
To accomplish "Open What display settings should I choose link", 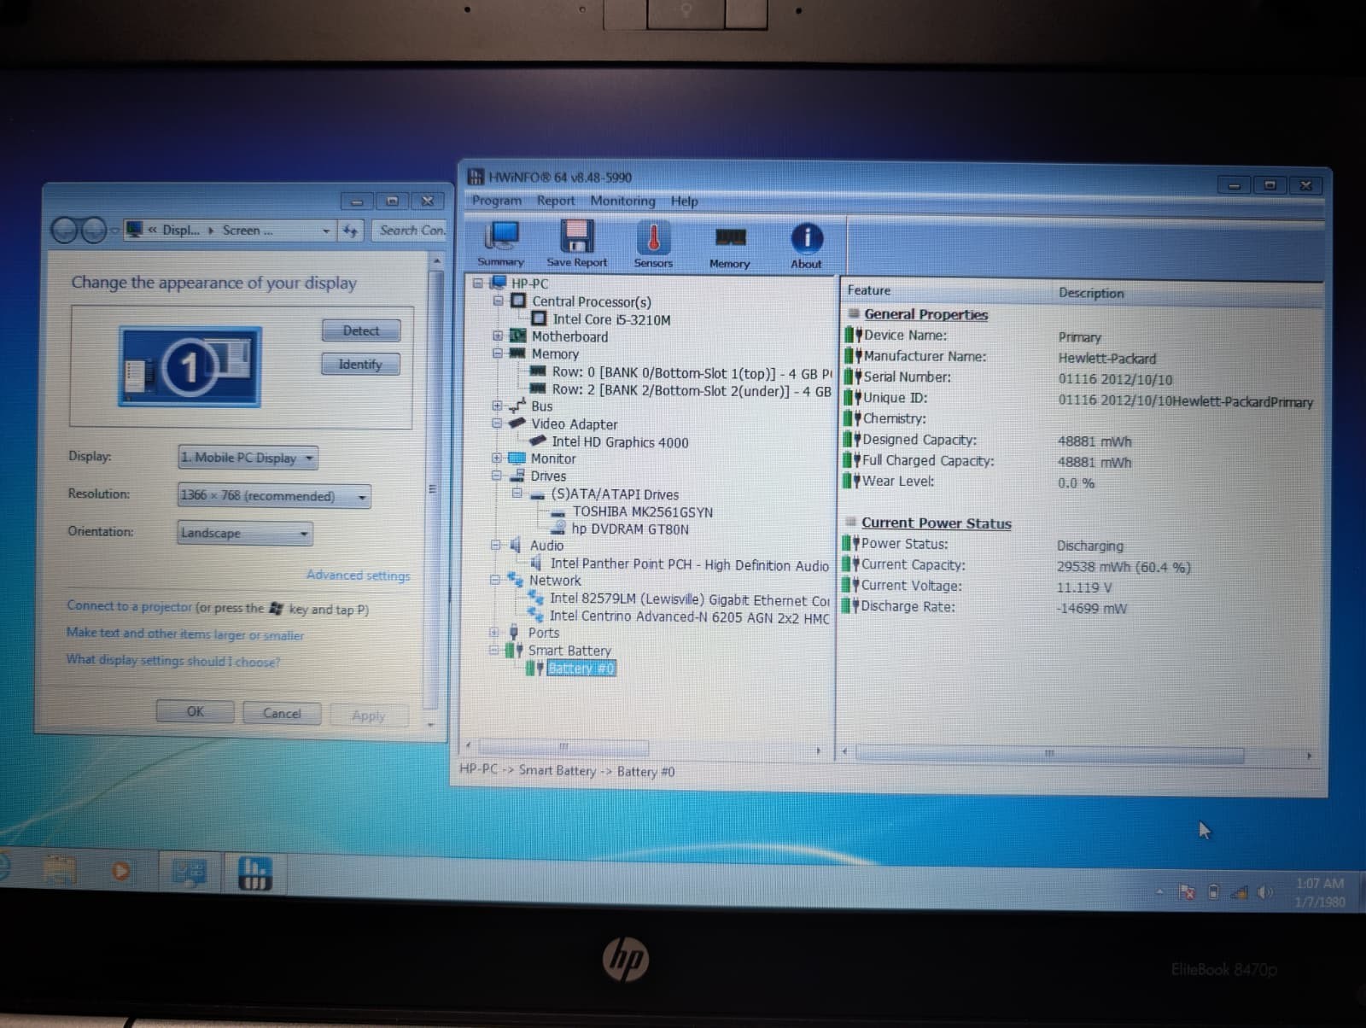I will (172, 660).
